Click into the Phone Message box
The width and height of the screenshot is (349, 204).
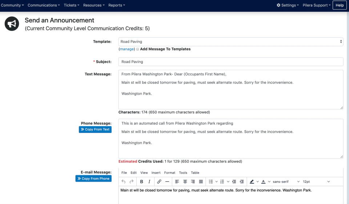[231, 139]
